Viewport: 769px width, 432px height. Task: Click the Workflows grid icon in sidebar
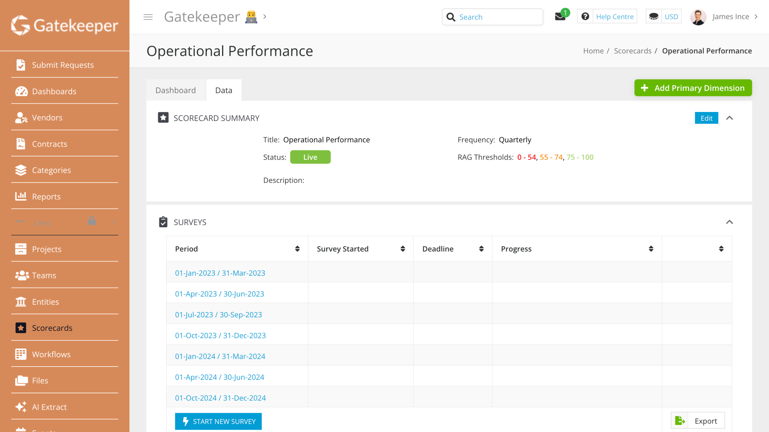tap(21, 354)
